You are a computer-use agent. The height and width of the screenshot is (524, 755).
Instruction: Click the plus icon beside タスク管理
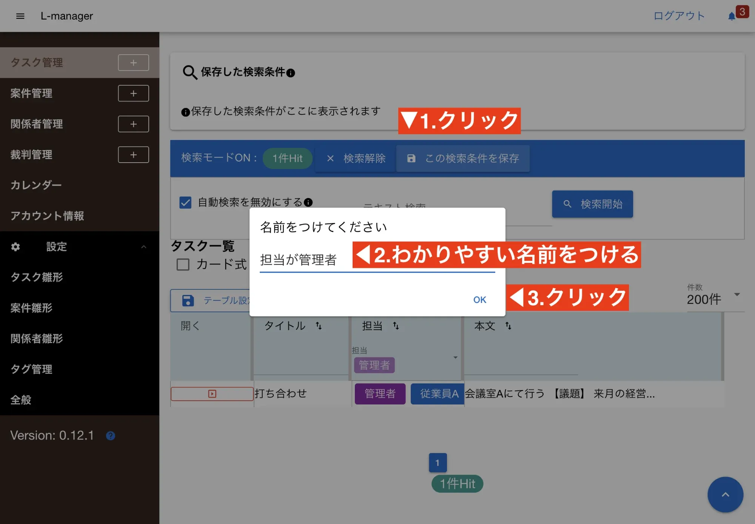(x=133, y=63)
